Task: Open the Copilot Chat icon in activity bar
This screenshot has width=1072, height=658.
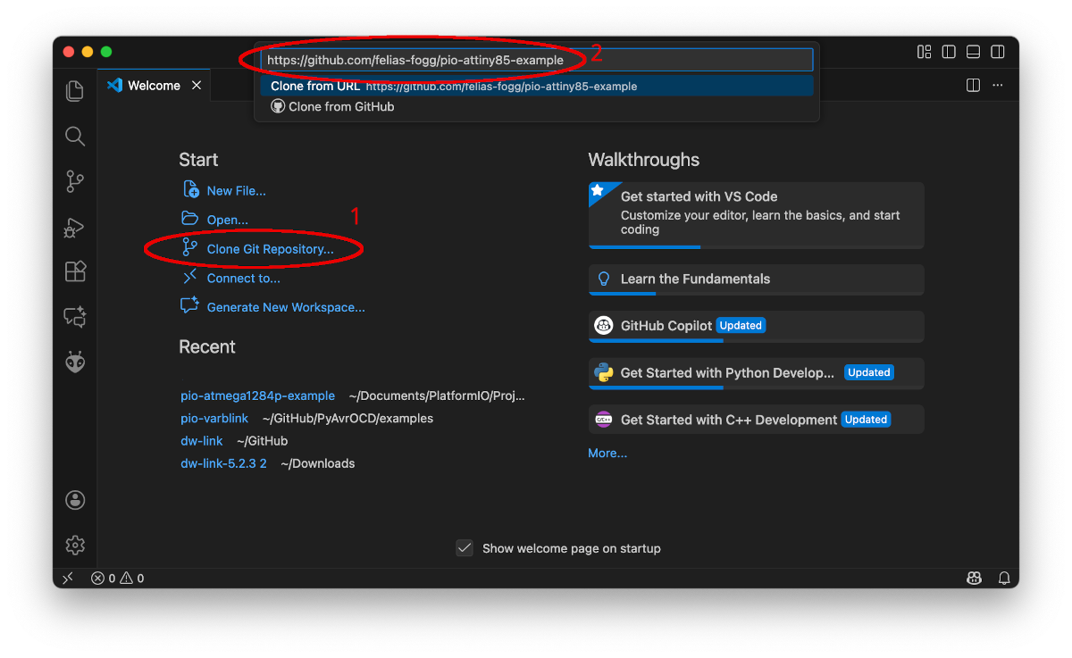Action: pos(75,317)
